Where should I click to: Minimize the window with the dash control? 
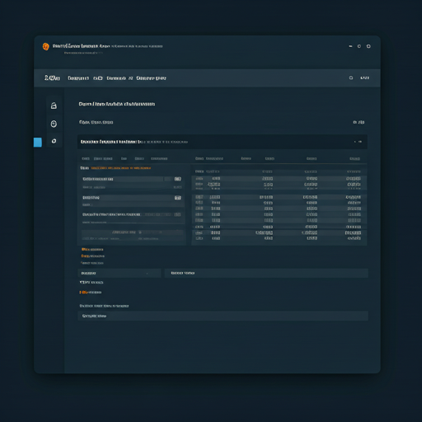point(350,46)
